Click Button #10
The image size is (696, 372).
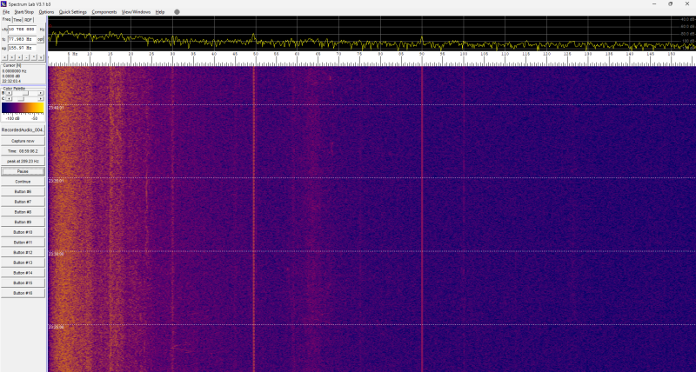tap(23, 232)
